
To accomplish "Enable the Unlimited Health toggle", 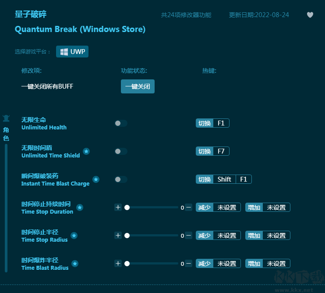I will click(x=120, y=123).
